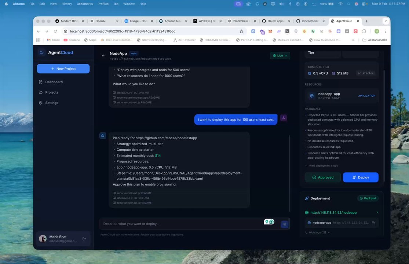The width and height of the screenshot is (409, 264).
Task: Collapse Hide logs (12)
Action: point(317,232)
